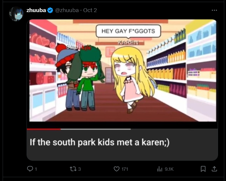The width and height of the screenshot is (226, 181).
Task: Click the reply speech bubble icon
Action: coord(30,169)
